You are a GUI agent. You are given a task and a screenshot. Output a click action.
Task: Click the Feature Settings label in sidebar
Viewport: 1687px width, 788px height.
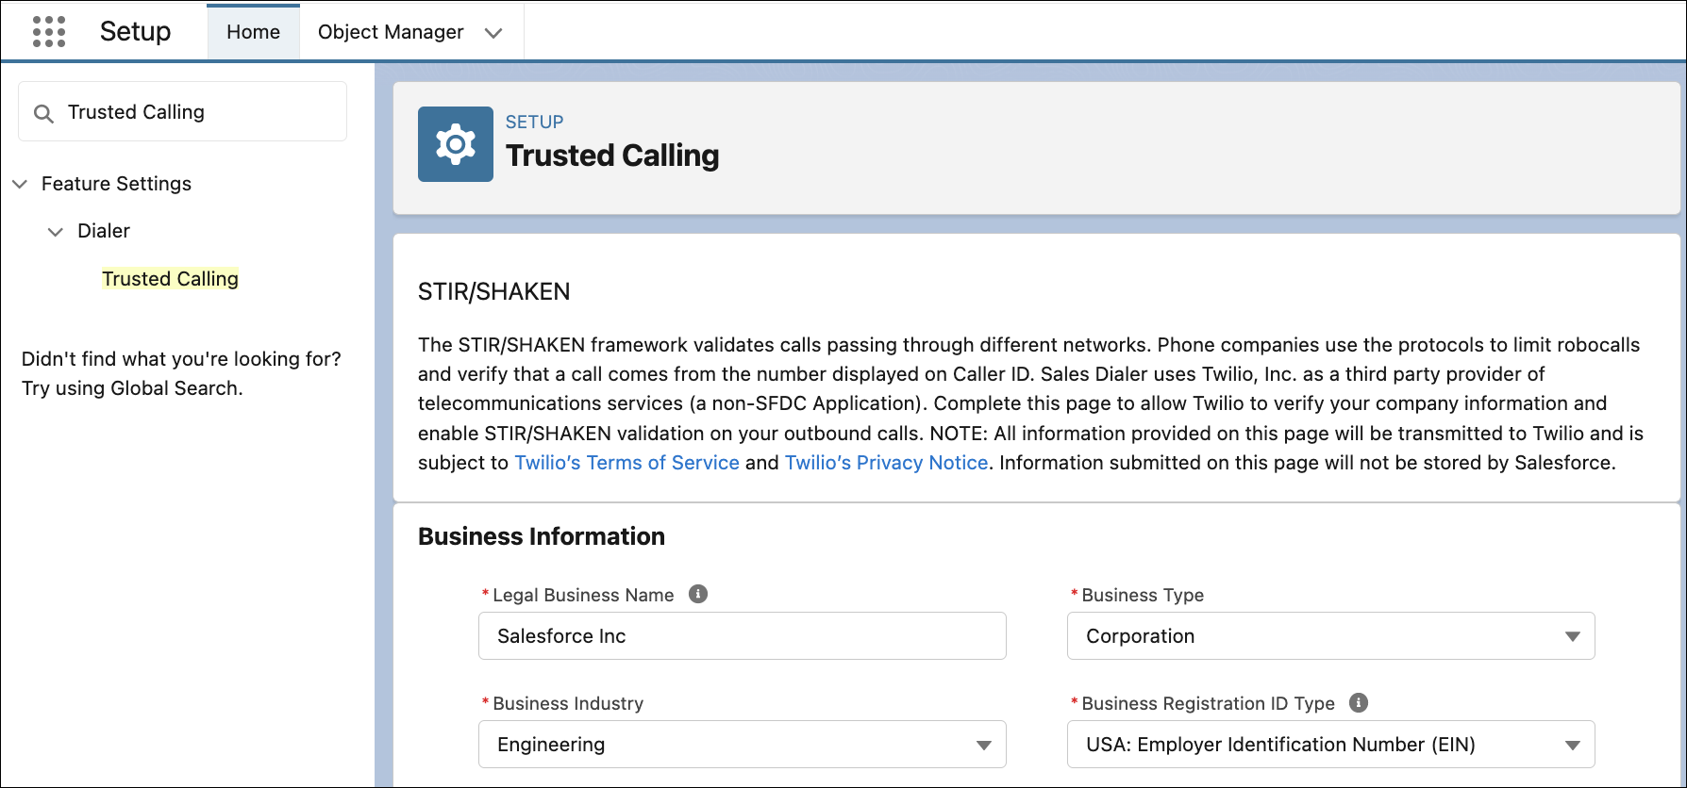[x=116, y=184]
